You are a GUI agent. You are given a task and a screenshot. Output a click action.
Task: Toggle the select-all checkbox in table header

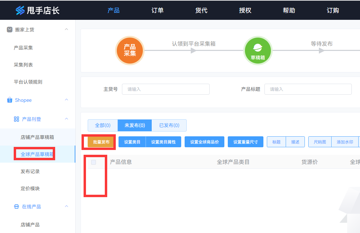pos(94,162)
